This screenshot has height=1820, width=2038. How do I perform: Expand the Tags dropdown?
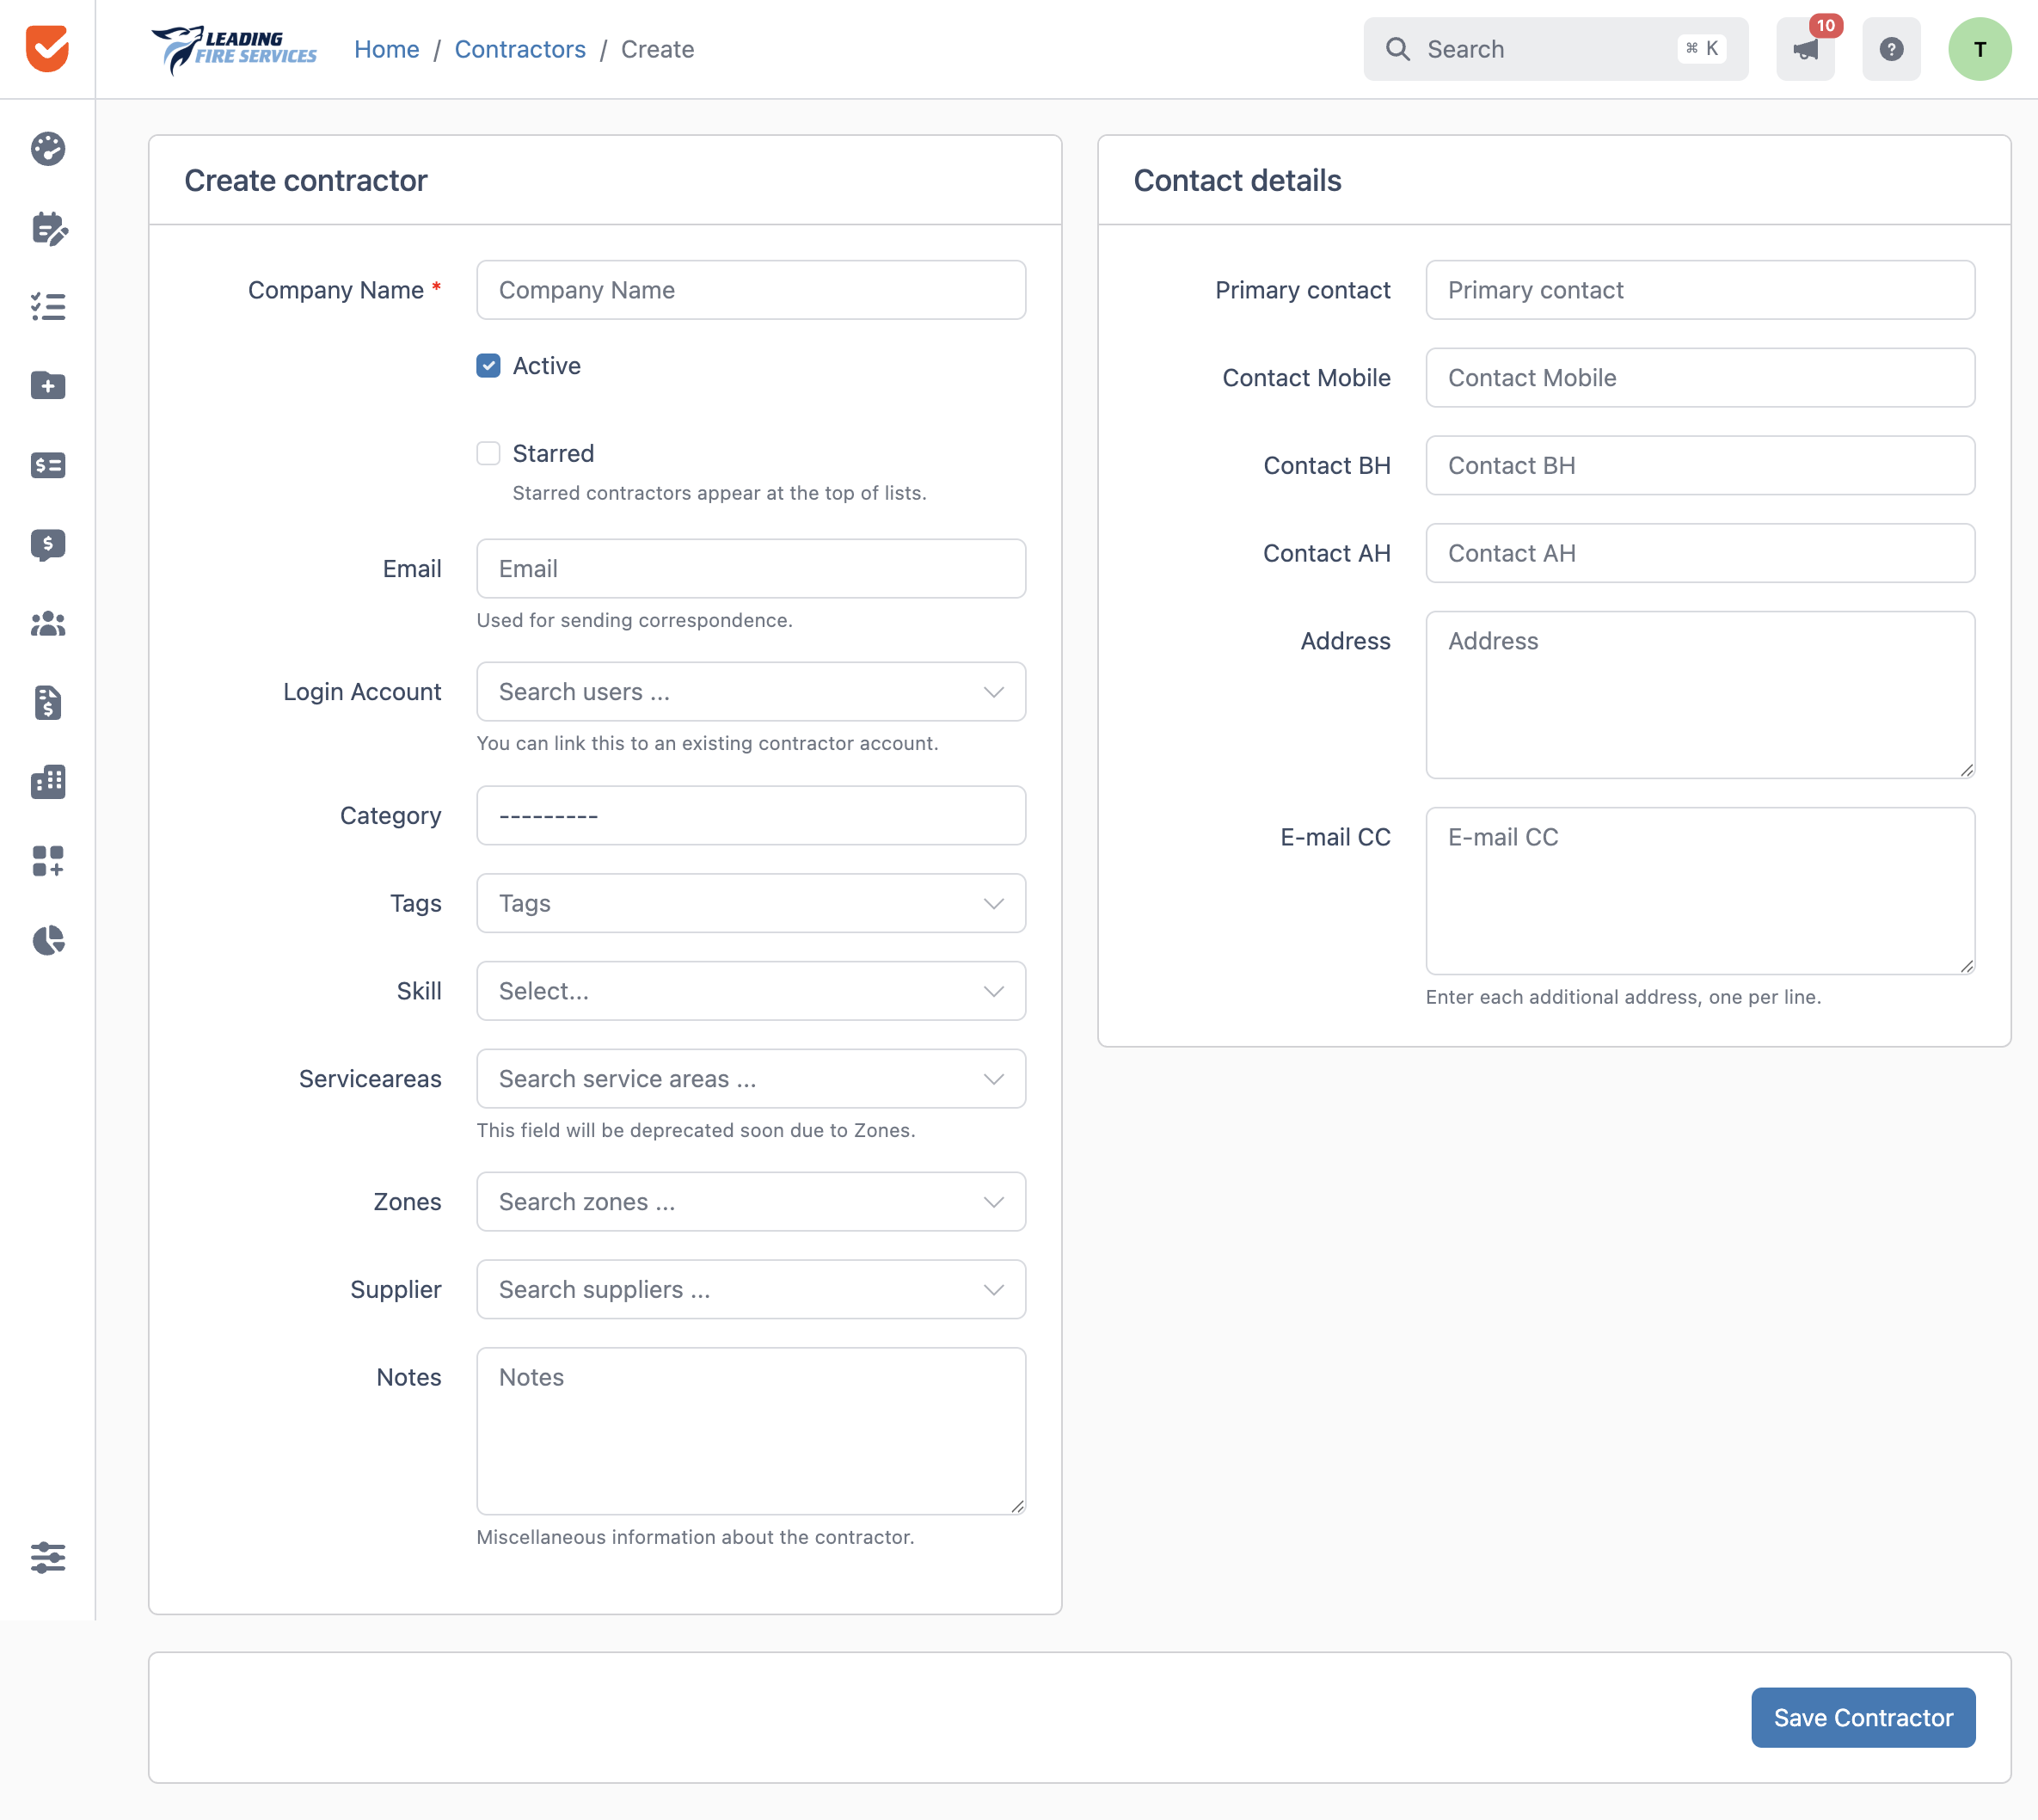[751, 904]
